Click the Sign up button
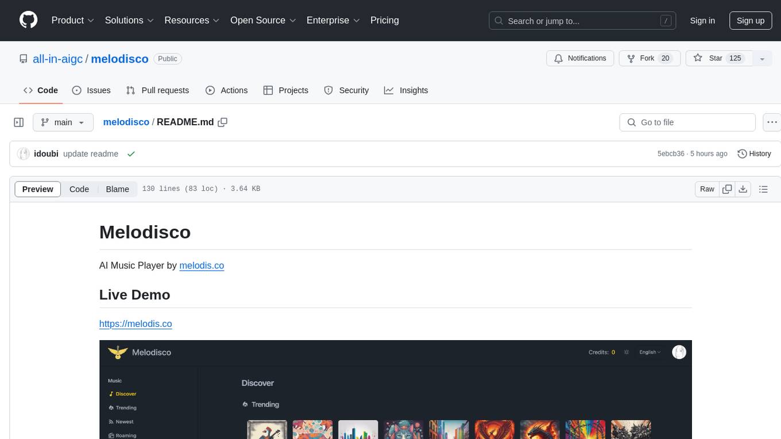The height and width of the screenshot is (439, 781). click(751, 21)
